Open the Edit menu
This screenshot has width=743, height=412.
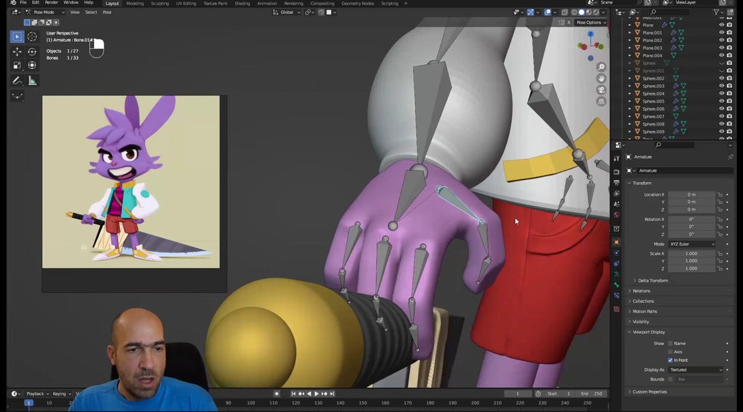click(35, 3)
